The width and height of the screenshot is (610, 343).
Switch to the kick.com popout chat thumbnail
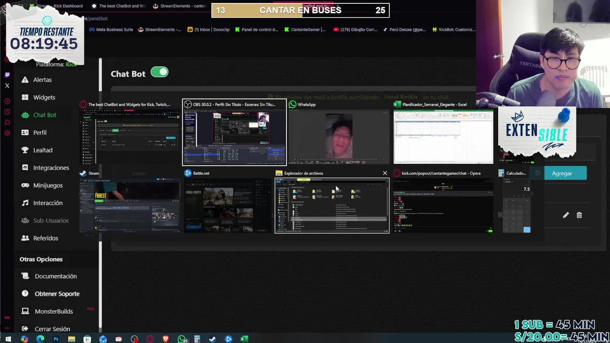point(443,201)
